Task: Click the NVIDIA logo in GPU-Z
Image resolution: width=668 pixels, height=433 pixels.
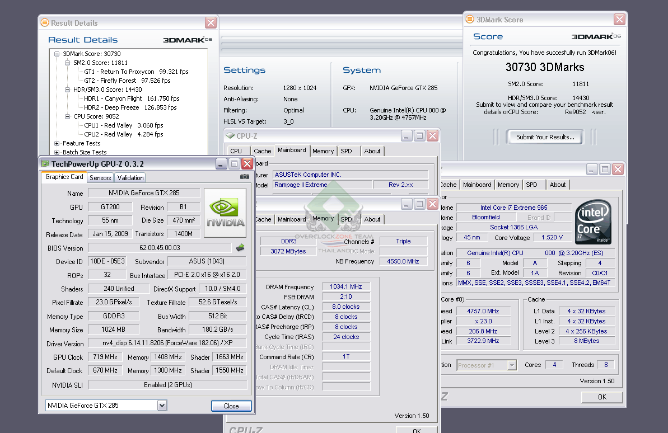Action: coord(225,213)
